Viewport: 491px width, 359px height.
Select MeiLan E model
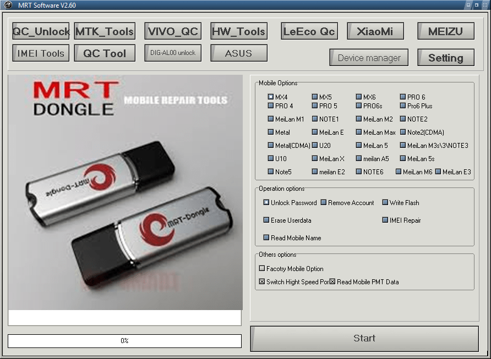tap(315, 132)
